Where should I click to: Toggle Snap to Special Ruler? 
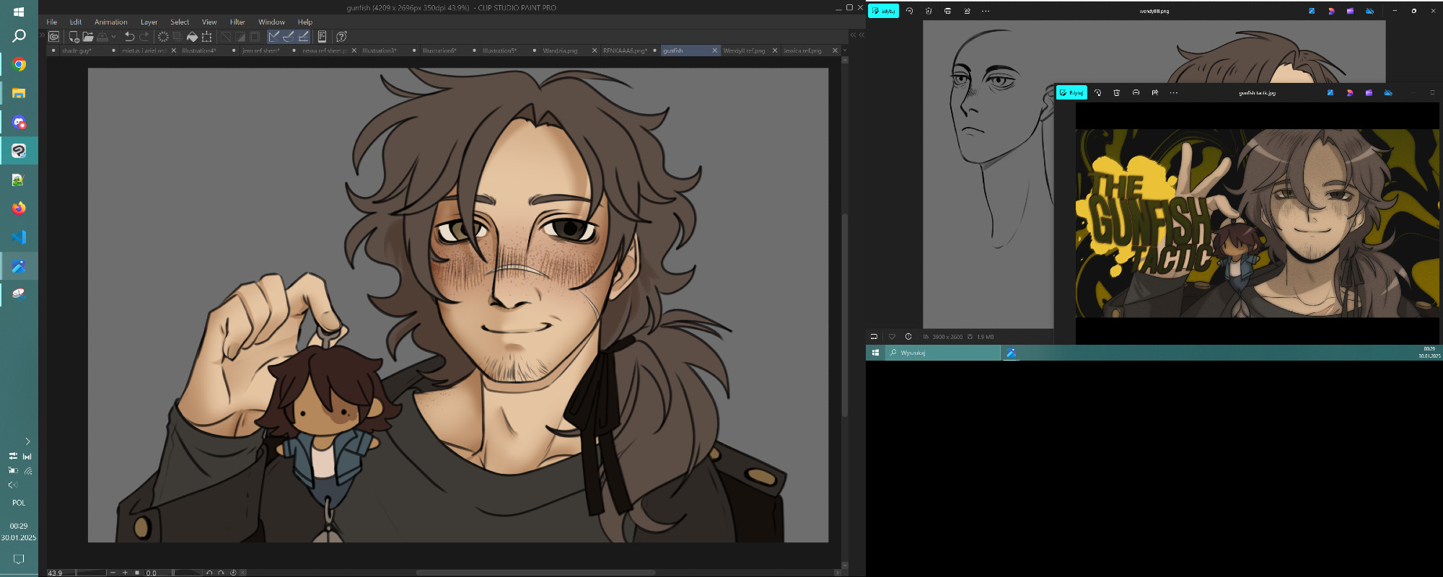coord(289,36)
